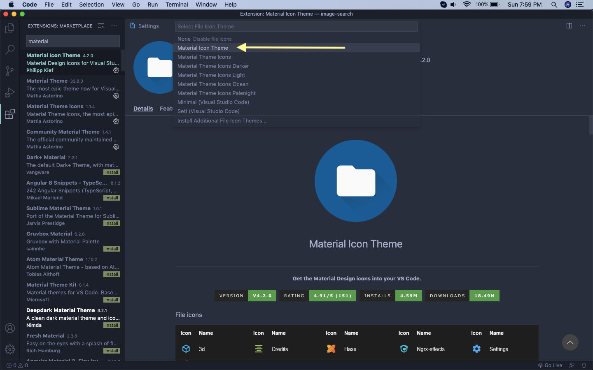Click the installs 4.59M badge
This screenshot has height=370, width=593.
pos(391,296)
